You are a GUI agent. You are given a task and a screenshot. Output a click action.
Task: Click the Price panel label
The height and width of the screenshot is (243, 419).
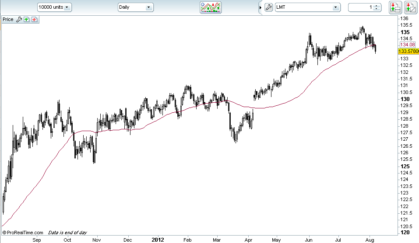click(8, 20)
